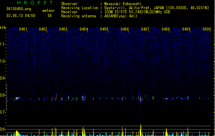This screenshot has height=136, width=215.
Task: Click the 0457 time marker
Action: (145, 29)
